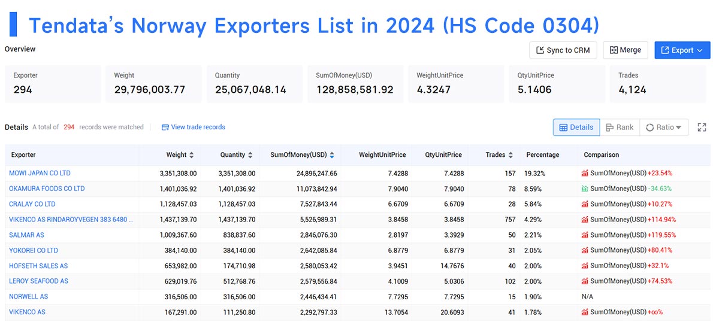
Task: Click the MOWI JAPAN comparison chart icon
Action: click(x=585, y=173)
